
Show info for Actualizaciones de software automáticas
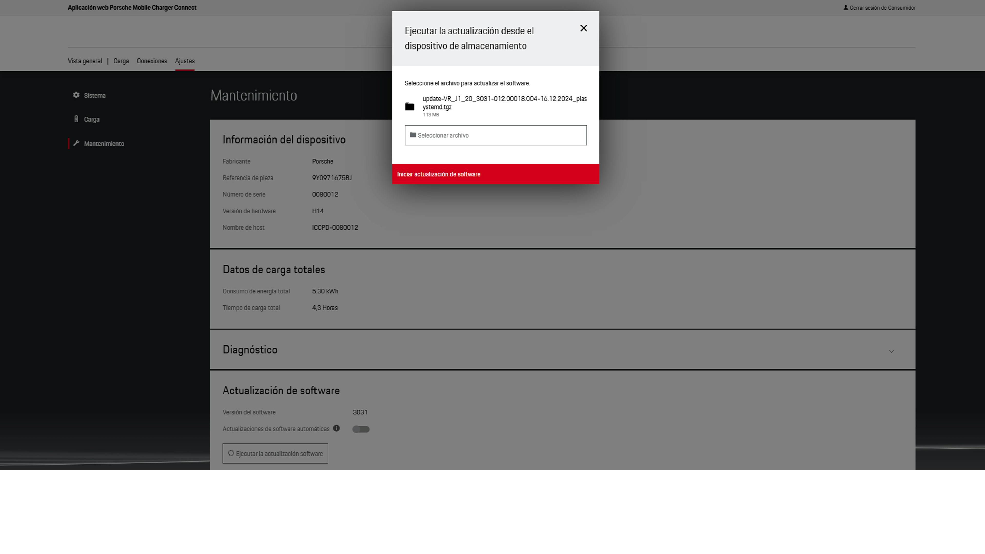(x=337, y=429)
